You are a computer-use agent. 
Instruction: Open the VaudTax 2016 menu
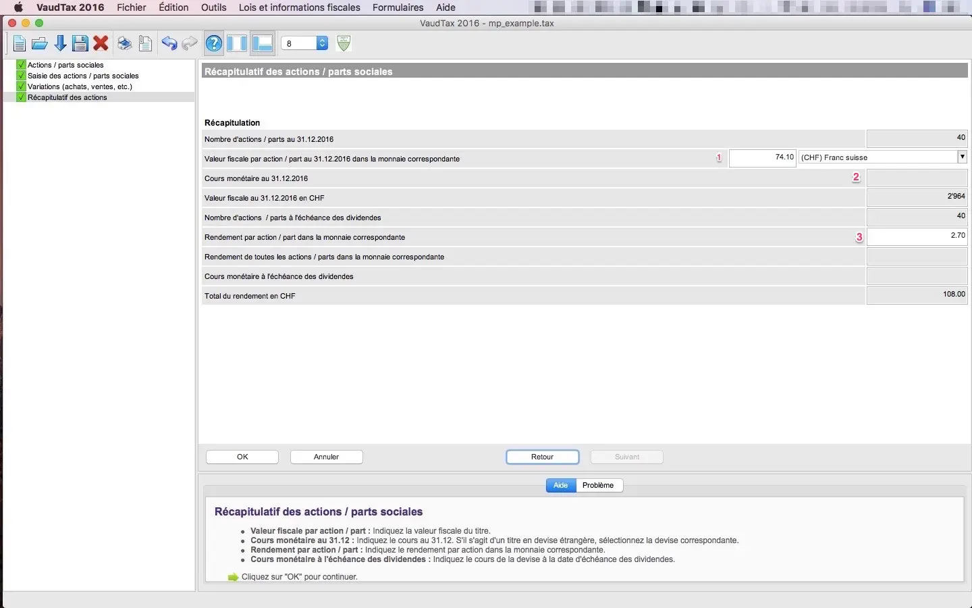click(70, 7)
